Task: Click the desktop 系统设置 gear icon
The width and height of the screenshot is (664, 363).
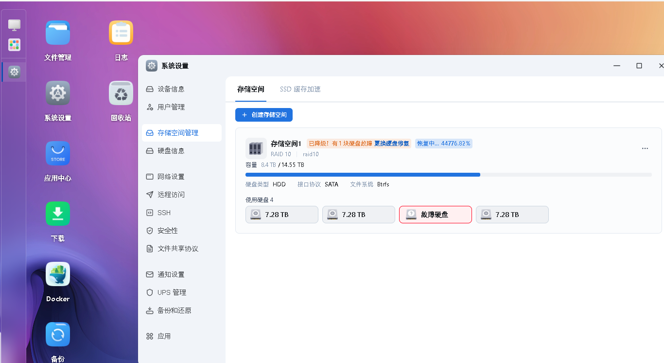Action: 58,93
